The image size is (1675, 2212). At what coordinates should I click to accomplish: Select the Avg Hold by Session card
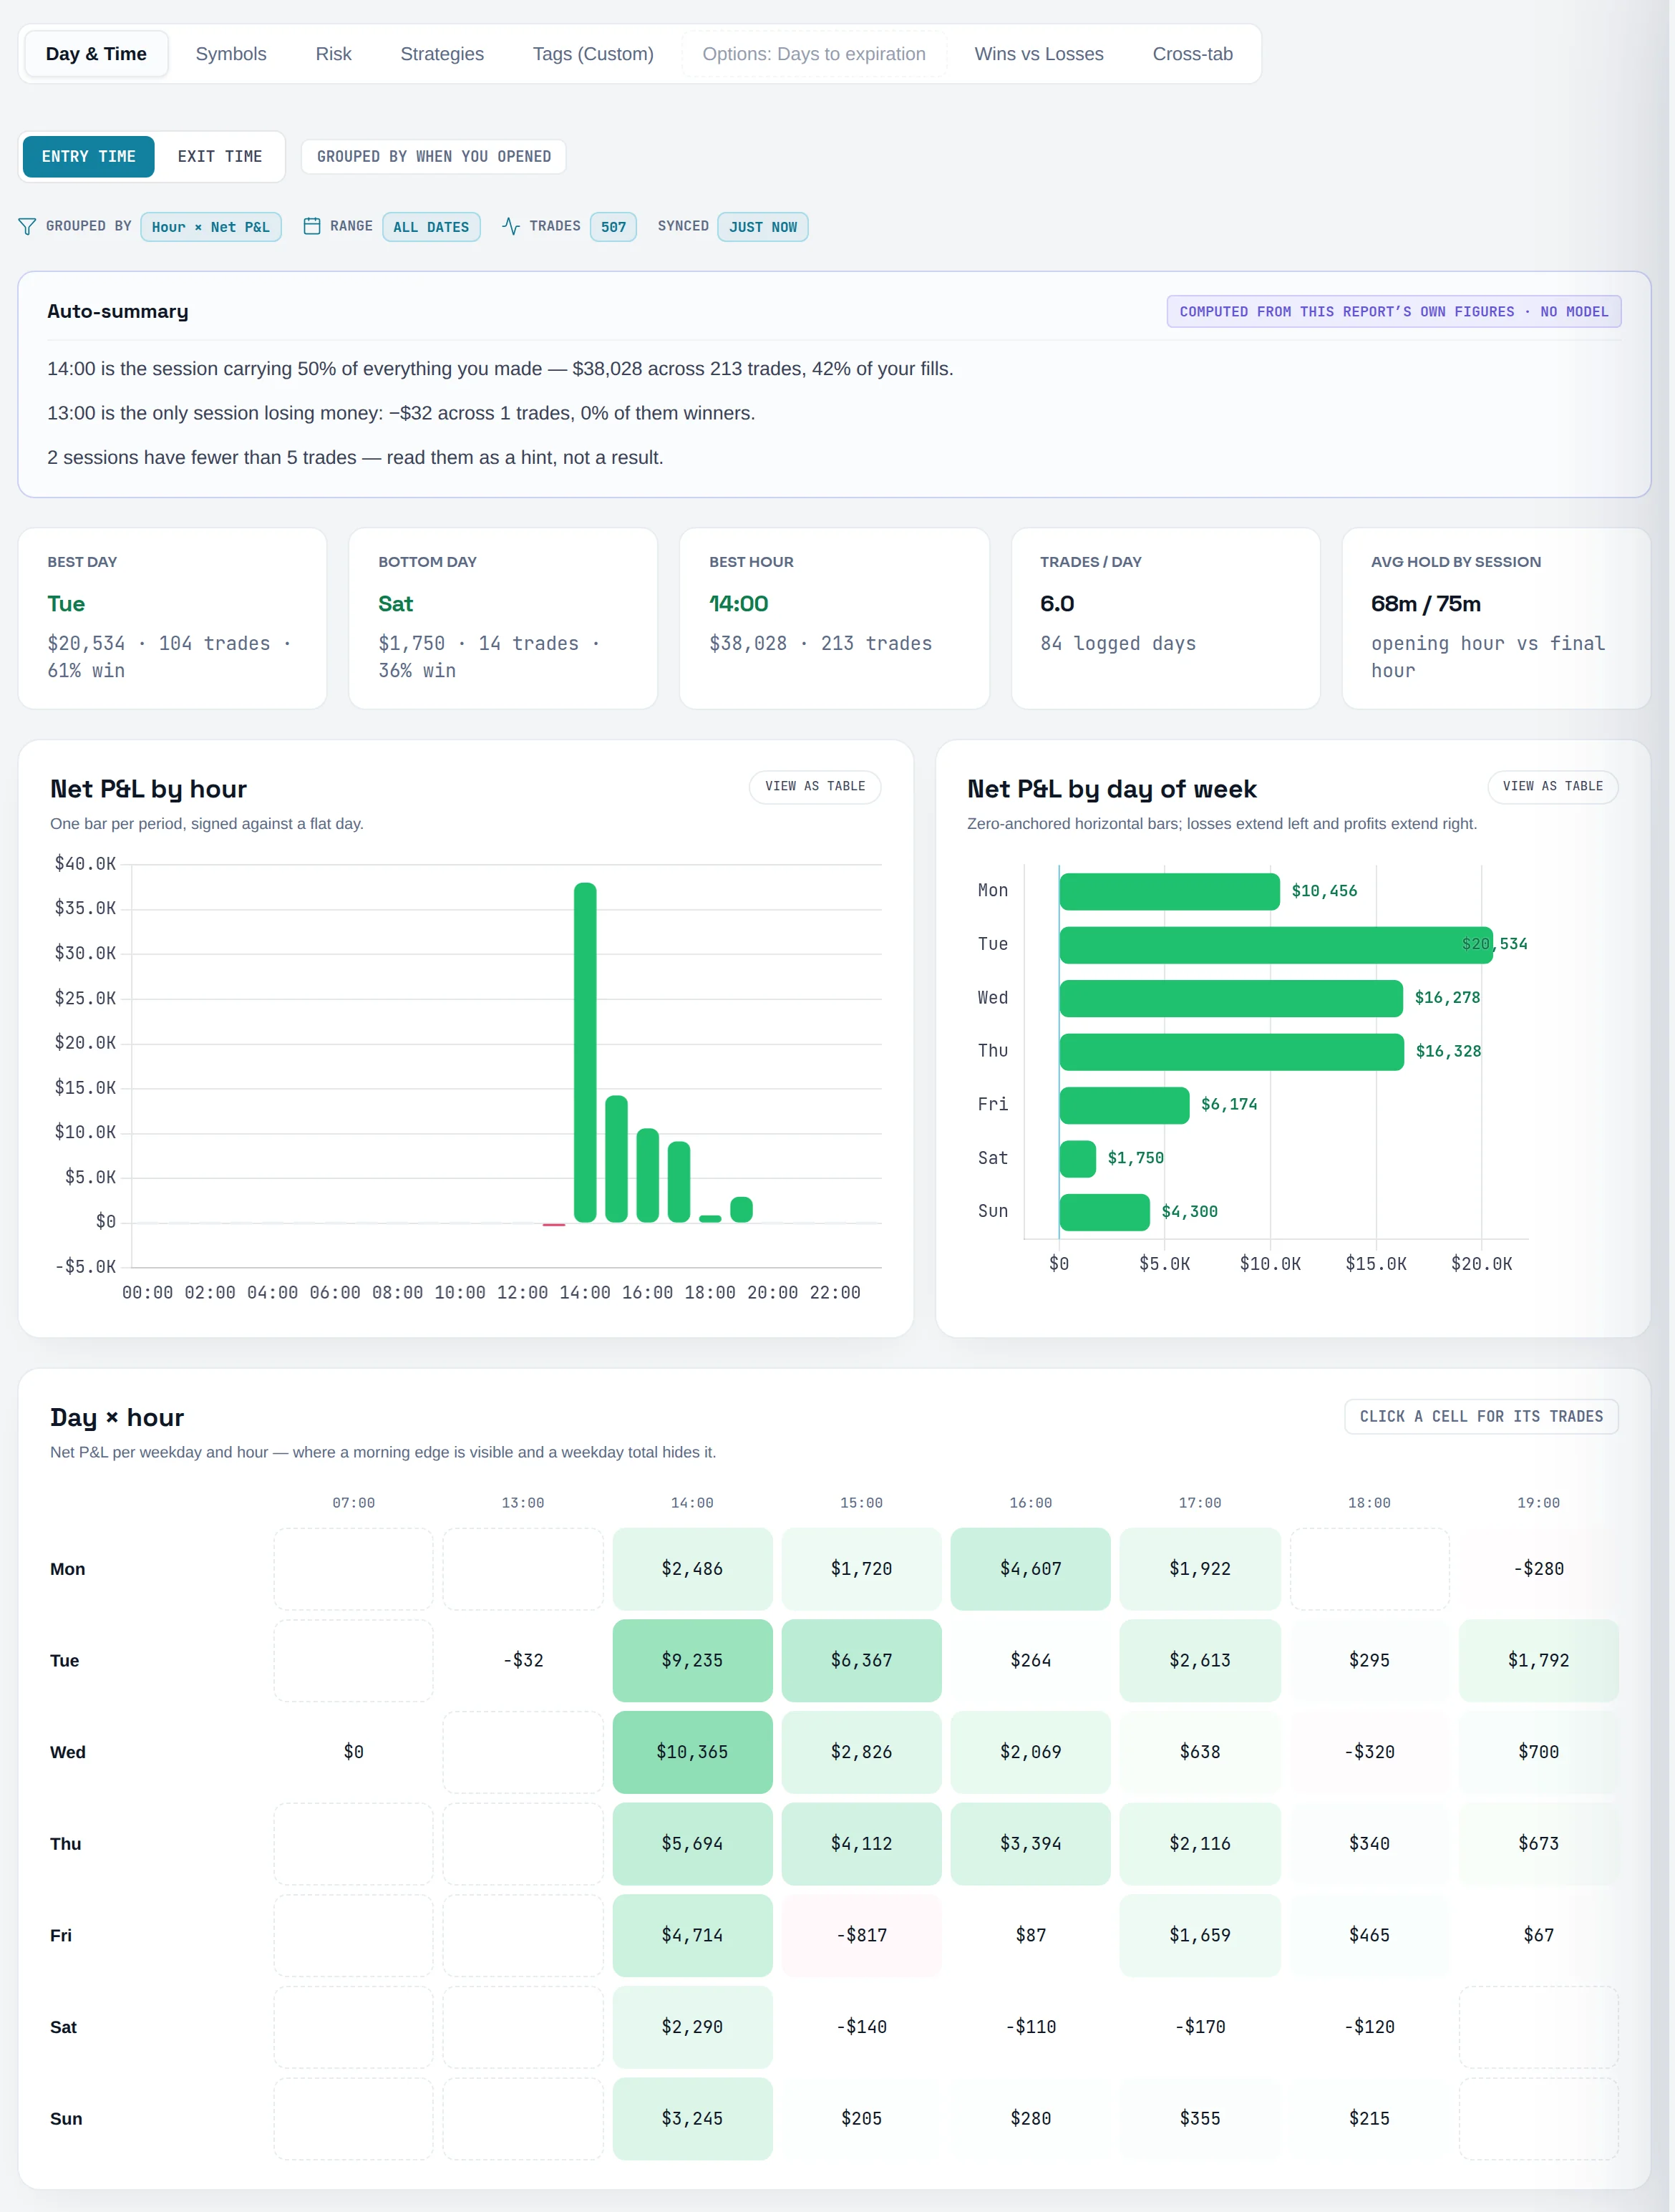click(x=1496, y=619)
